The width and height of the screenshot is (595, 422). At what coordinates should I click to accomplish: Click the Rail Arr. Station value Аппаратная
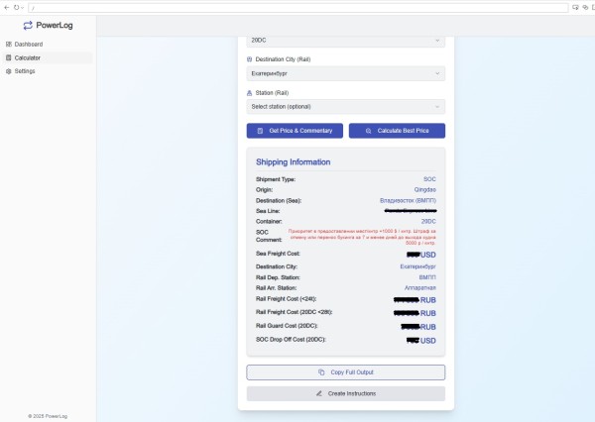click(420, 288)
